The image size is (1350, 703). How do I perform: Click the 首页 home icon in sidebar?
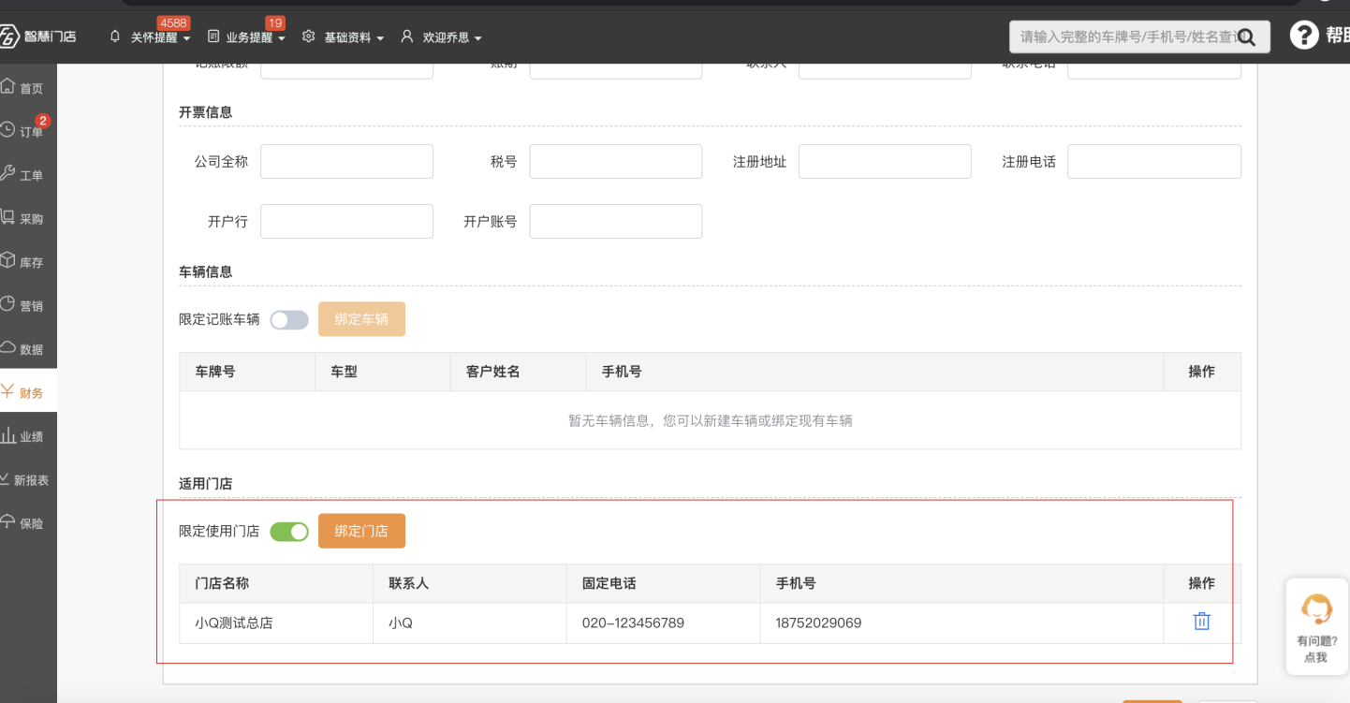click(x=7, y=86)
